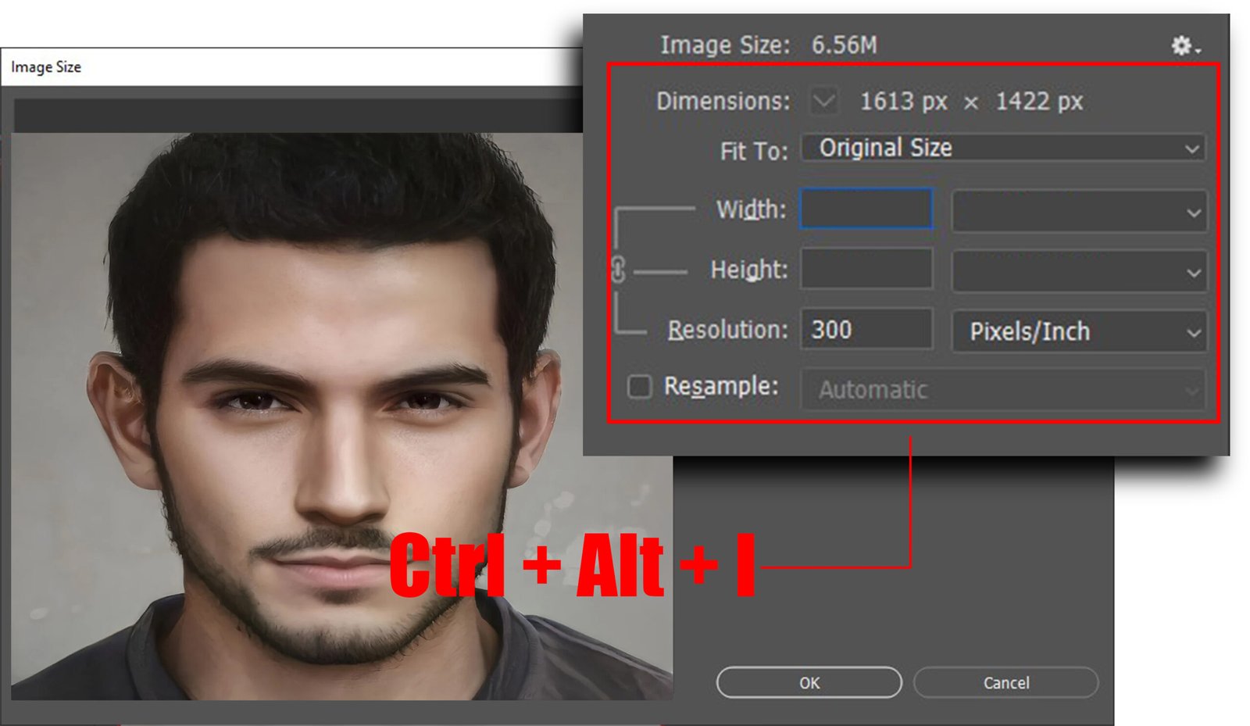The height and width of the screenshot is (726, 1250).
Task: Click the OK button
Action: pyautogui.click(x=809, y=683)
